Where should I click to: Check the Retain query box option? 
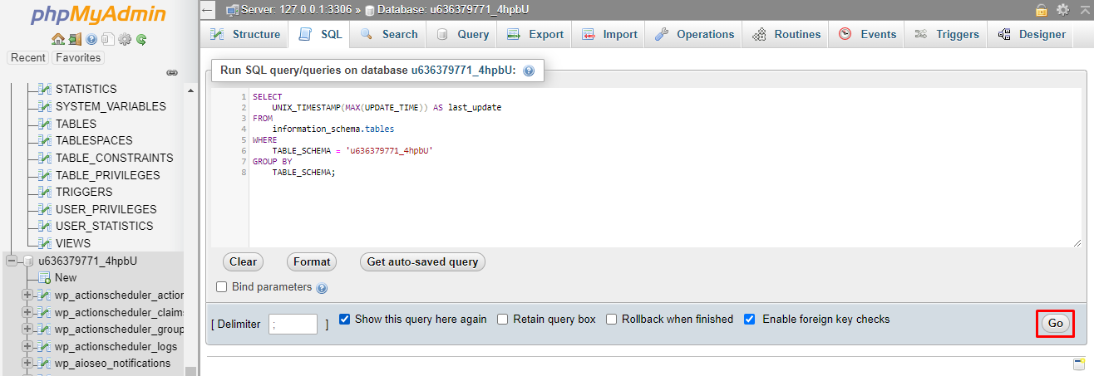point(503,319)
